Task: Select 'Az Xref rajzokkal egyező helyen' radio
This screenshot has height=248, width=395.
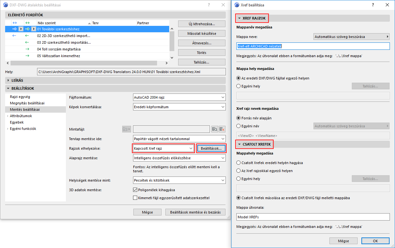Action: (238, 171)
